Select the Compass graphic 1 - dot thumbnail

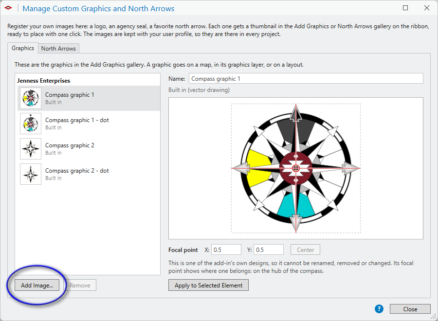tap(31, 124)
